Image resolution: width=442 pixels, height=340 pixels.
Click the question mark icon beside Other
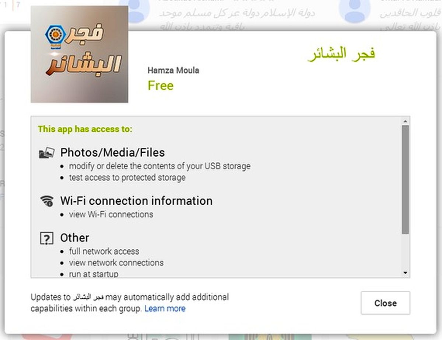click(x=46, y=239)
